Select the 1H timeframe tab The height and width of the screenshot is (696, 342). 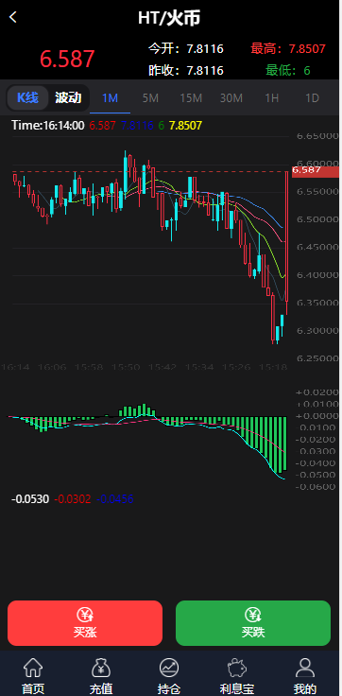[271, 98]
